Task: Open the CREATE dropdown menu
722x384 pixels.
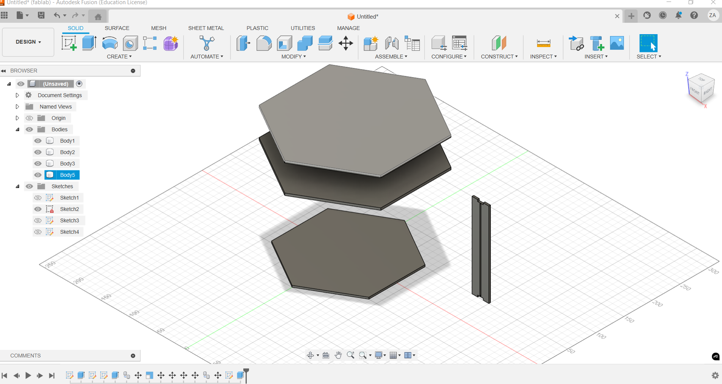Action: click(119, 57)
